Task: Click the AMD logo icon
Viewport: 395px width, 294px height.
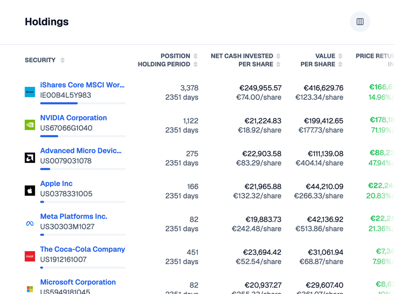Action: coord(30,158)
